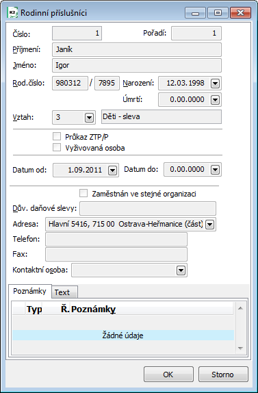The image size is (258, 393).
Task: Tick the Průkaz ZTP/P checkbox
Action: [x=57, y=137]
